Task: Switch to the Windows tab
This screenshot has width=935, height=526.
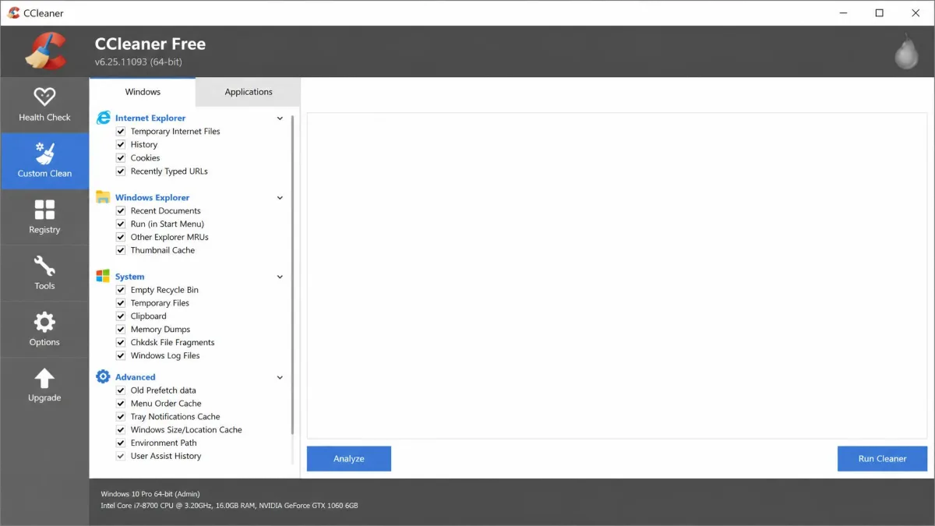Action: click(x=143, y=92)
